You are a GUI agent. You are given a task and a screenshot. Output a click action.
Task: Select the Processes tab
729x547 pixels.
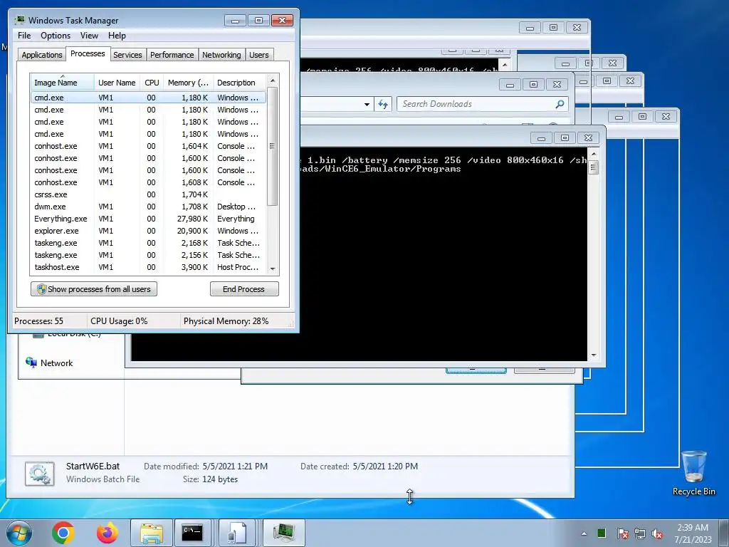[x=88, y=54]
